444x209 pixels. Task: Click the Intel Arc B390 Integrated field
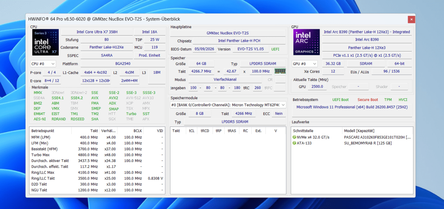click(x=367, y=32)
